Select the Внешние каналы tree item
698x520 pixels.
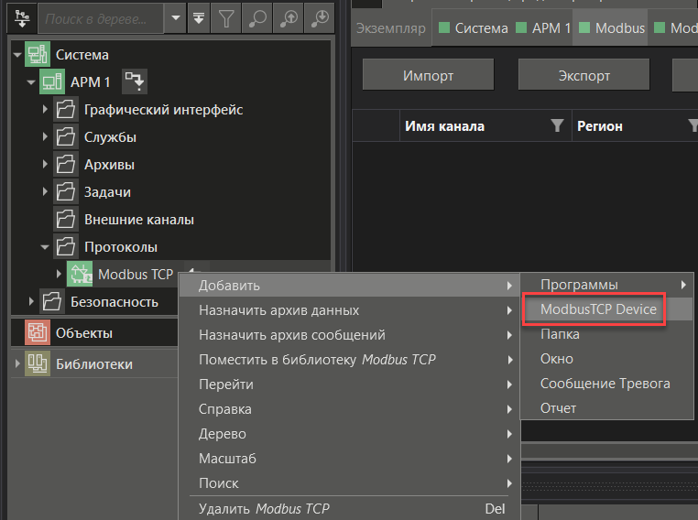[x=138, y=220]
